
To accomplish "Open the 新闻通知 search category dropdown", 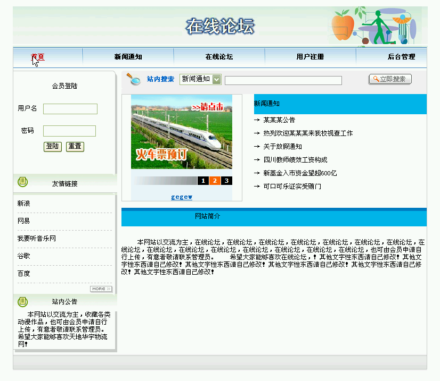I will [200, 79].
